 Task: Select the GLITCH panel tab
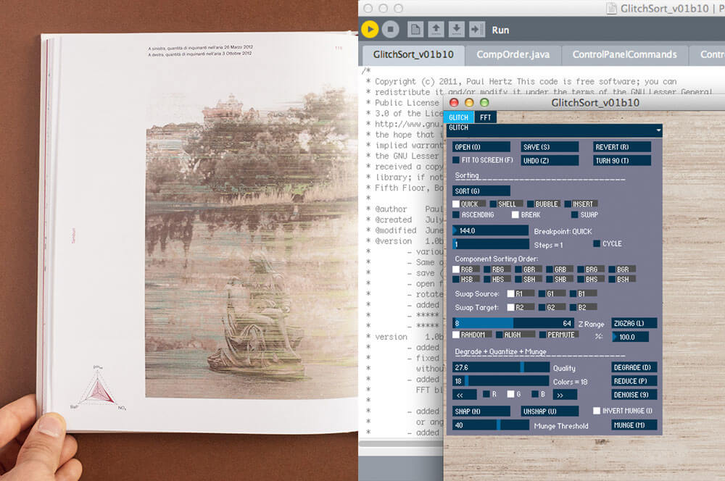tap(459, 117)
